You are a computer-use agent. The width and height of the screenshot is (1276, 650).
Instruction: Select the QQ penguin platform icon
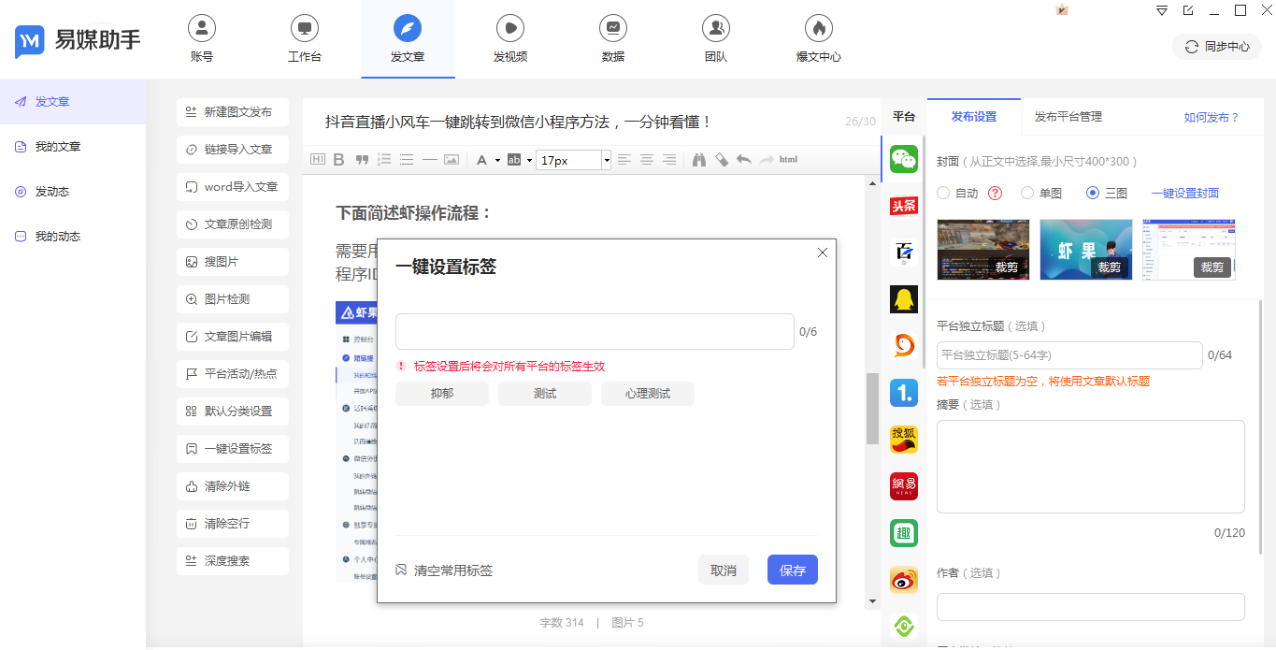pyautogui.click(x=904, y=299)
